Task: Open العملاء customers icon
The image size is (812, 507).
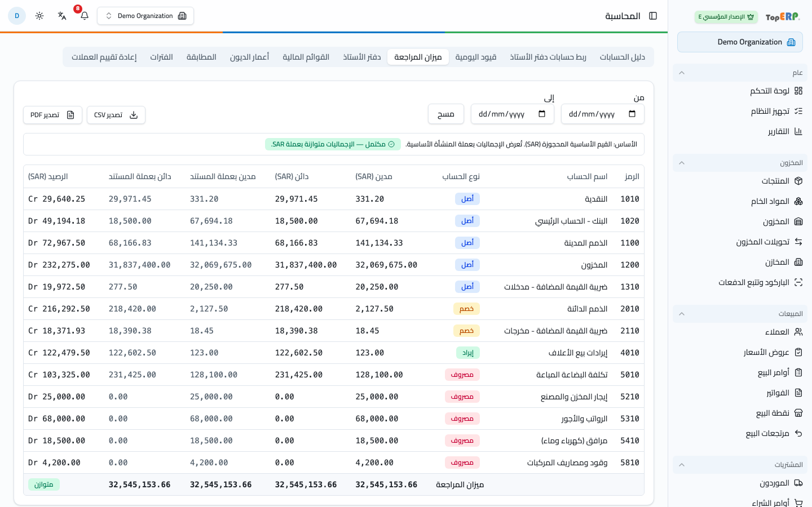Action: pyautogui.click(x=798, y=332)
